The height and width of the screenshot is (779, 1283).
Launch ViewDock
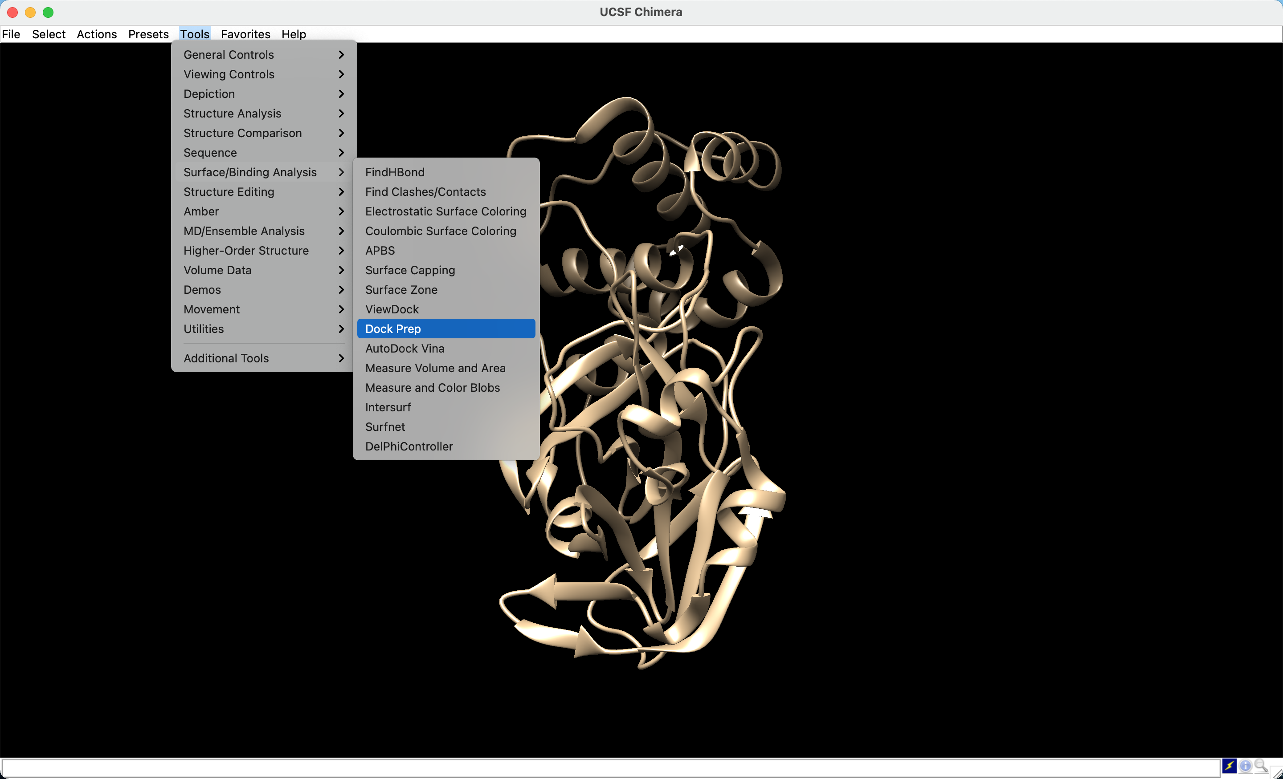(446, 310)
